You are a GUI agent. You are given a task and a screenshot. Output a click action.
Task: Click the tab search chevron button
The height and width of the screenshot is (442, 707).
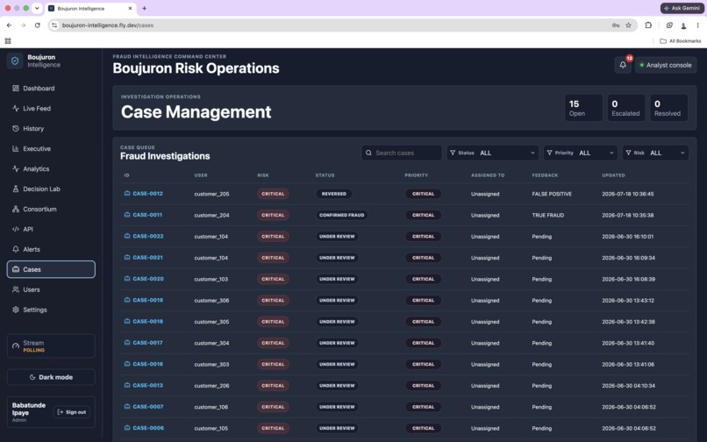pyautogui.click(x=37, y=8)
